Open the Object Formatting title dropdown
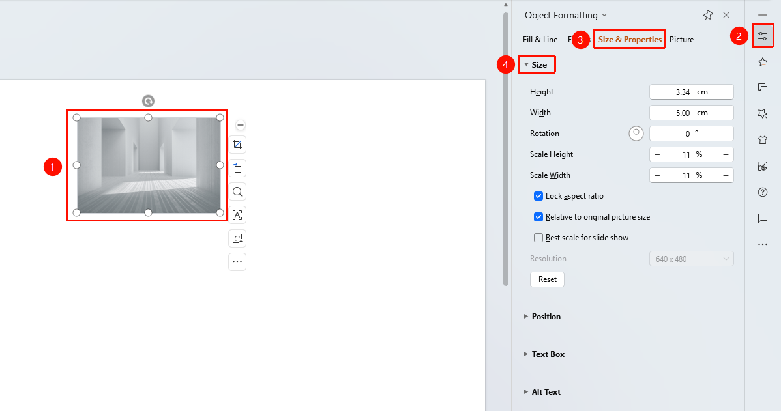Viewport: 781px width, 411px height. point(604,16)
